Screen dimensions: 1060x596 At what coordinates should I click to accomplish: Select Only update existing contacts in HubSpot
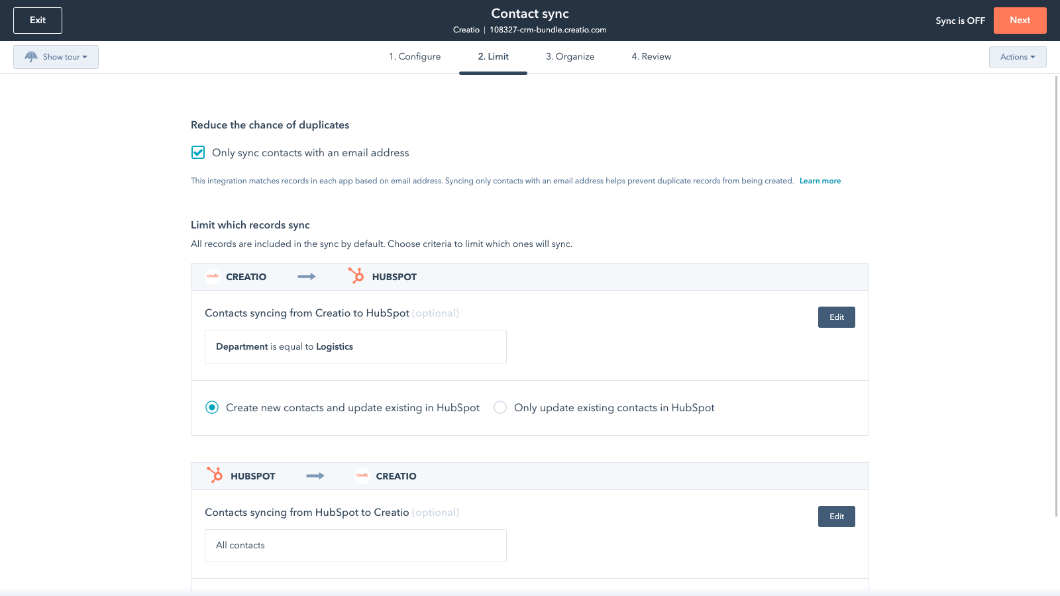(500, 408)
